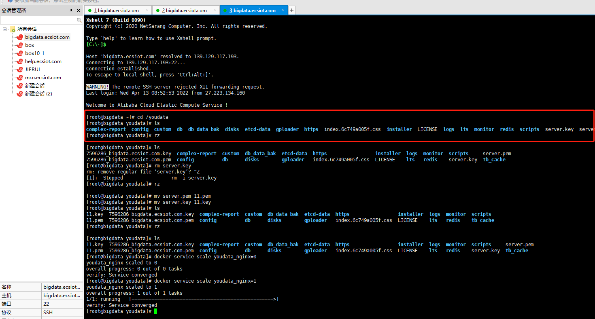
Task: Click green connection status dot on tab 1
Action: 90,11
